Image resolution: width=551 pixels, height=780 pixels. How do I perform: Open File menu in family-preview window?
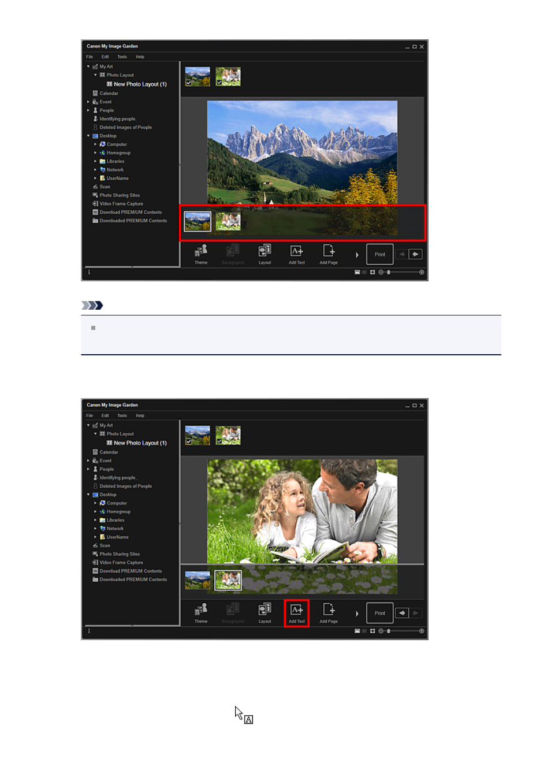pyautogui.click(x=90, y=415)
